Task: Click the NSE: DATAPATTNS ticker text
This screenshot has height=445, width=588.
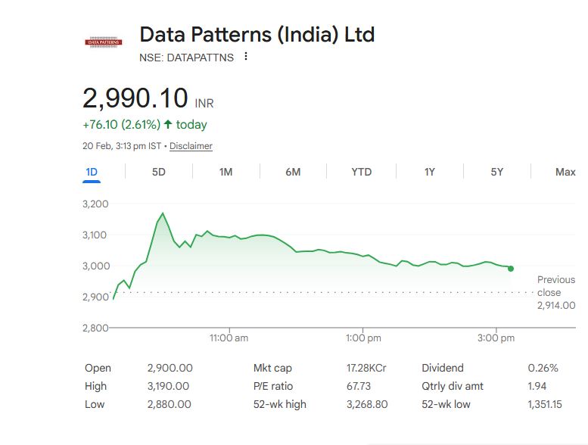Action: point(187,58)
